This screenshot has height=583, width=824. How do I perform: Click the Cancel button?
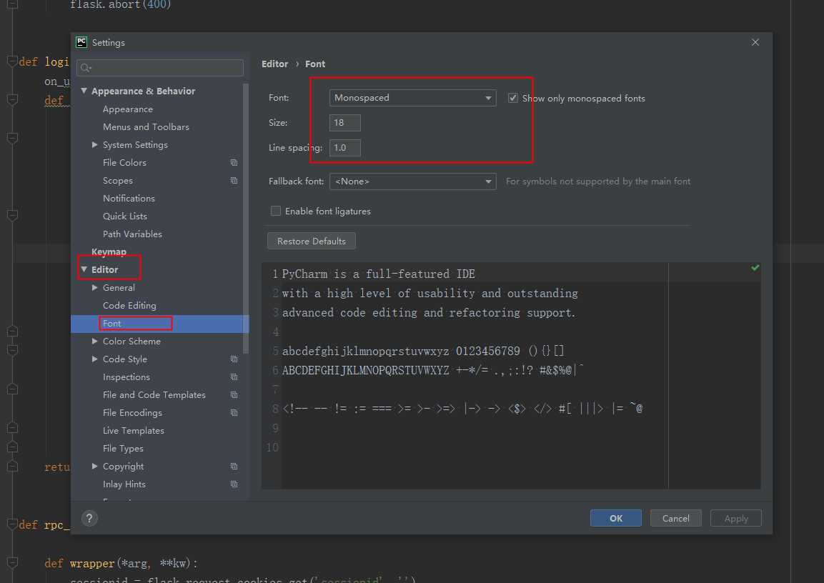[x=676, y=519]
